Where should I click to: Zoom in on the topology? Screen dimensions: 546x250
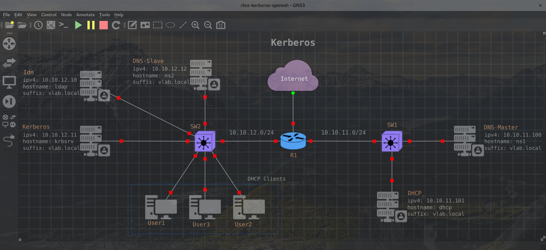click(x=195, y=25)
